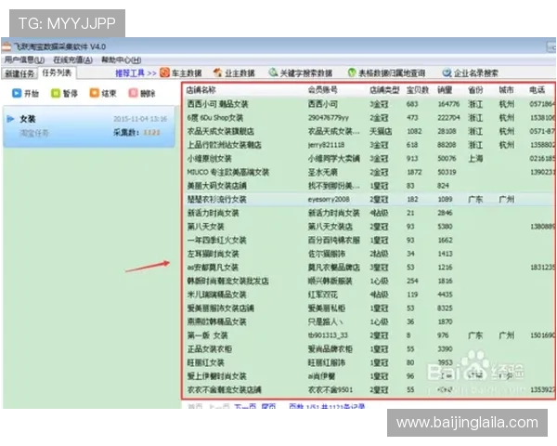
Task: Open the 车主数据 tool icon
Action: (x=165, y=72)
